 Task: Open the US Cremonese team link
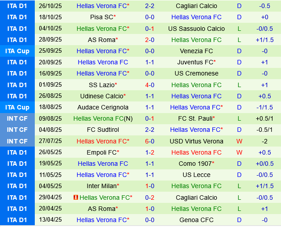coord(196,73)
